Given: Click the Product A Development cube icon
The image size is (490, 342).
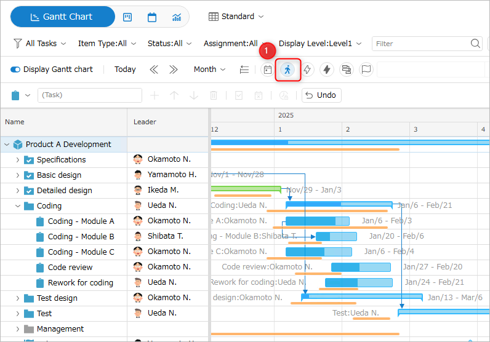Looking at the screenshot, I should point(18,145).
